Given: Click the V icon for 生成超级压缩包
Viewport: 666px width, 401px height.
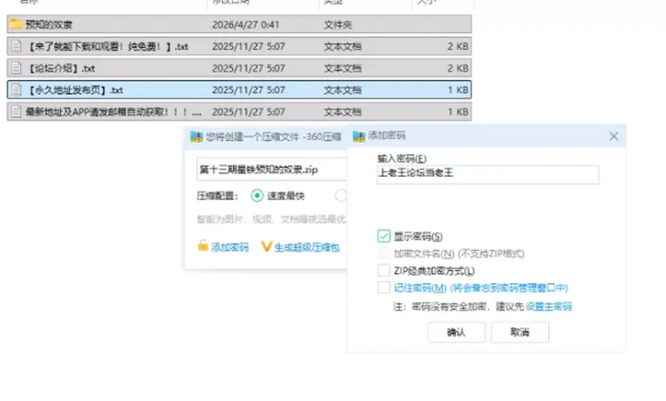Looking at the screenshot, I should (266, 246).
